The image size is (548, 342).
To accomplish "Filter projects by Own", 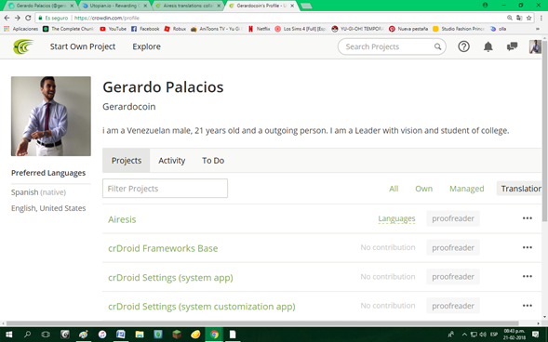I will pyautogui.click(x=423, y=189).
